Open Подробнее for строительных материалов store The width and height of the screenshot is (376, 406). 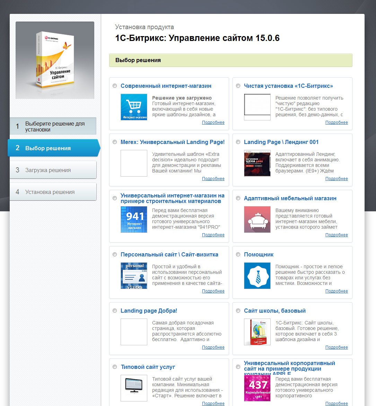click(213, 235)
